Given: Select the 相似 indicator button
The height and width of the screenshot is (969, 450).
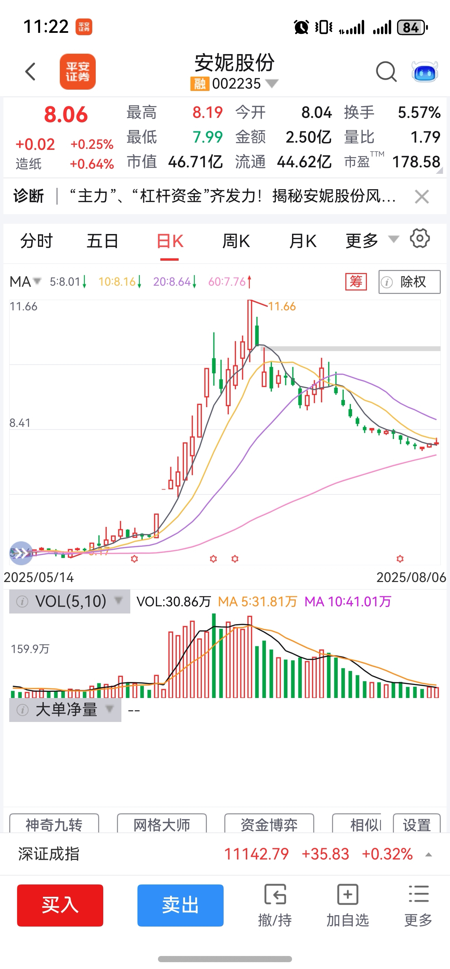Looking at the screenshot, I should point(357,825).
